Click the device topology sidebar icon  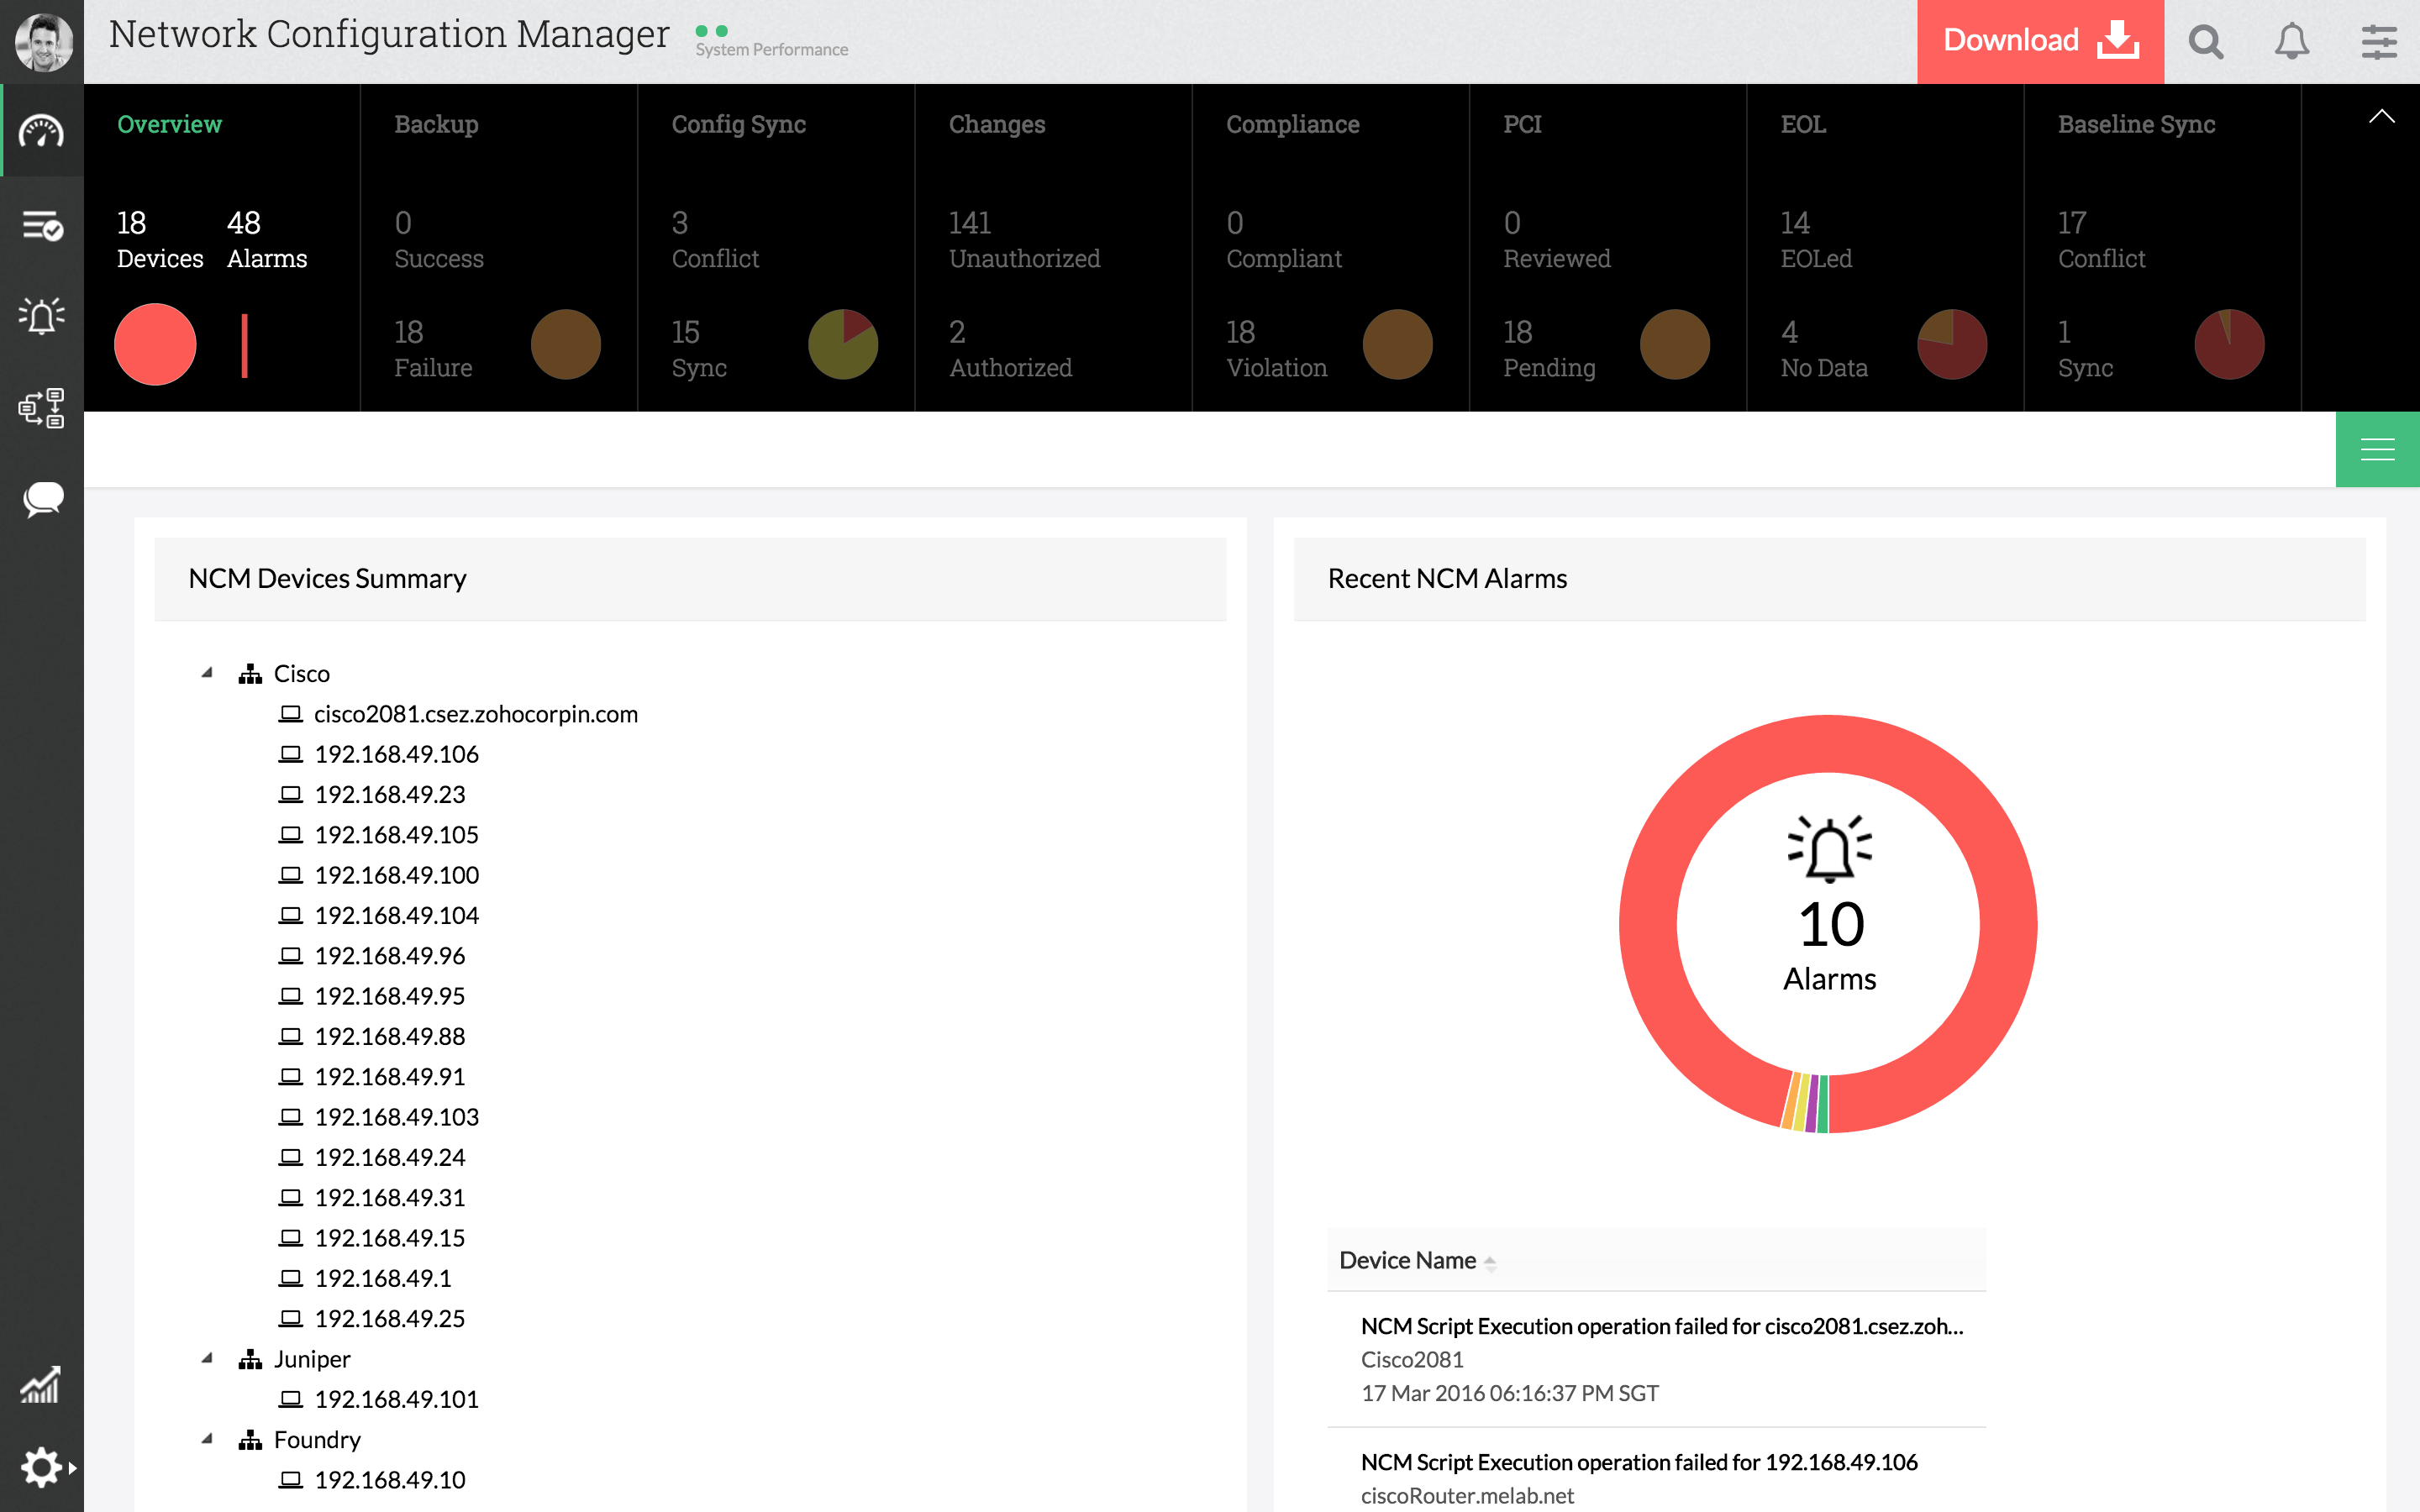pyautogui.click(x=42, y=408)
